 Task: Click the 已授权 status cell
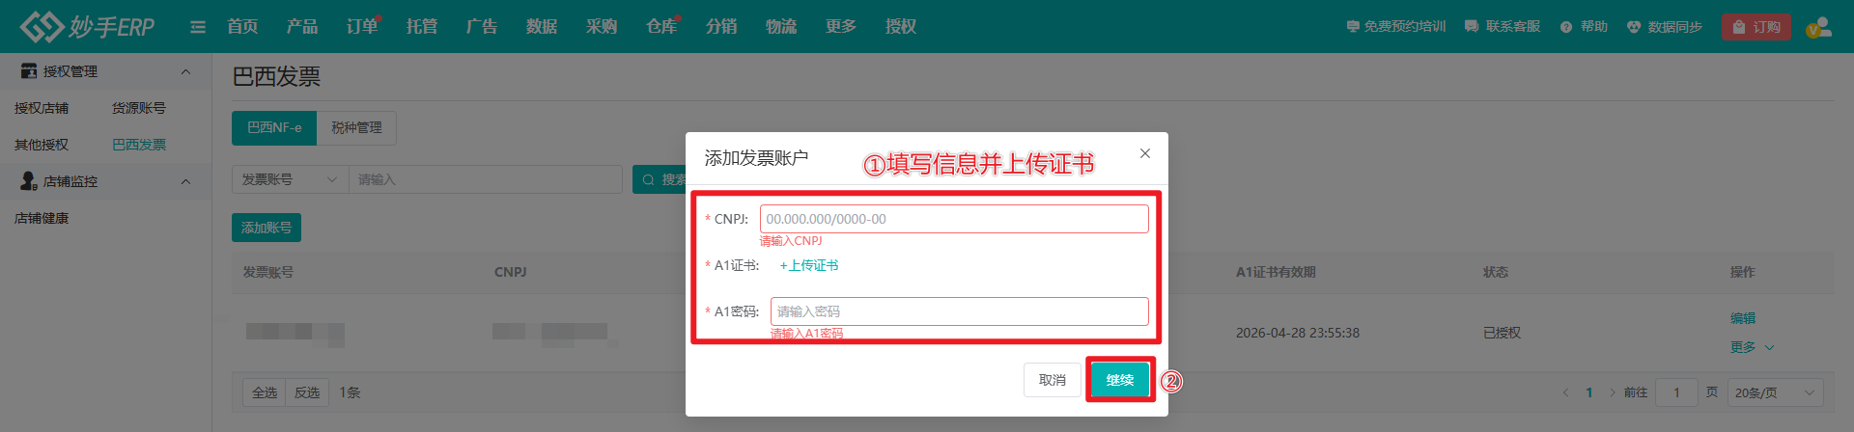click(x=1502, y=333)
